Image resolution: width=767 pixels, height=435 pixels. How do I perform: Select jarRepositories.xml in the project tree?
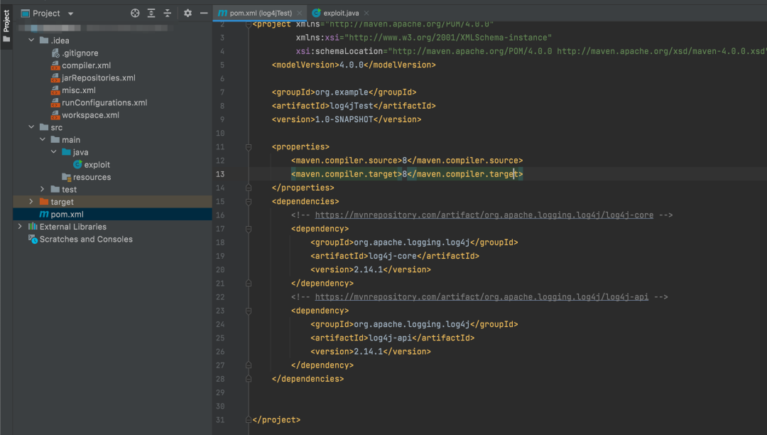98,77
